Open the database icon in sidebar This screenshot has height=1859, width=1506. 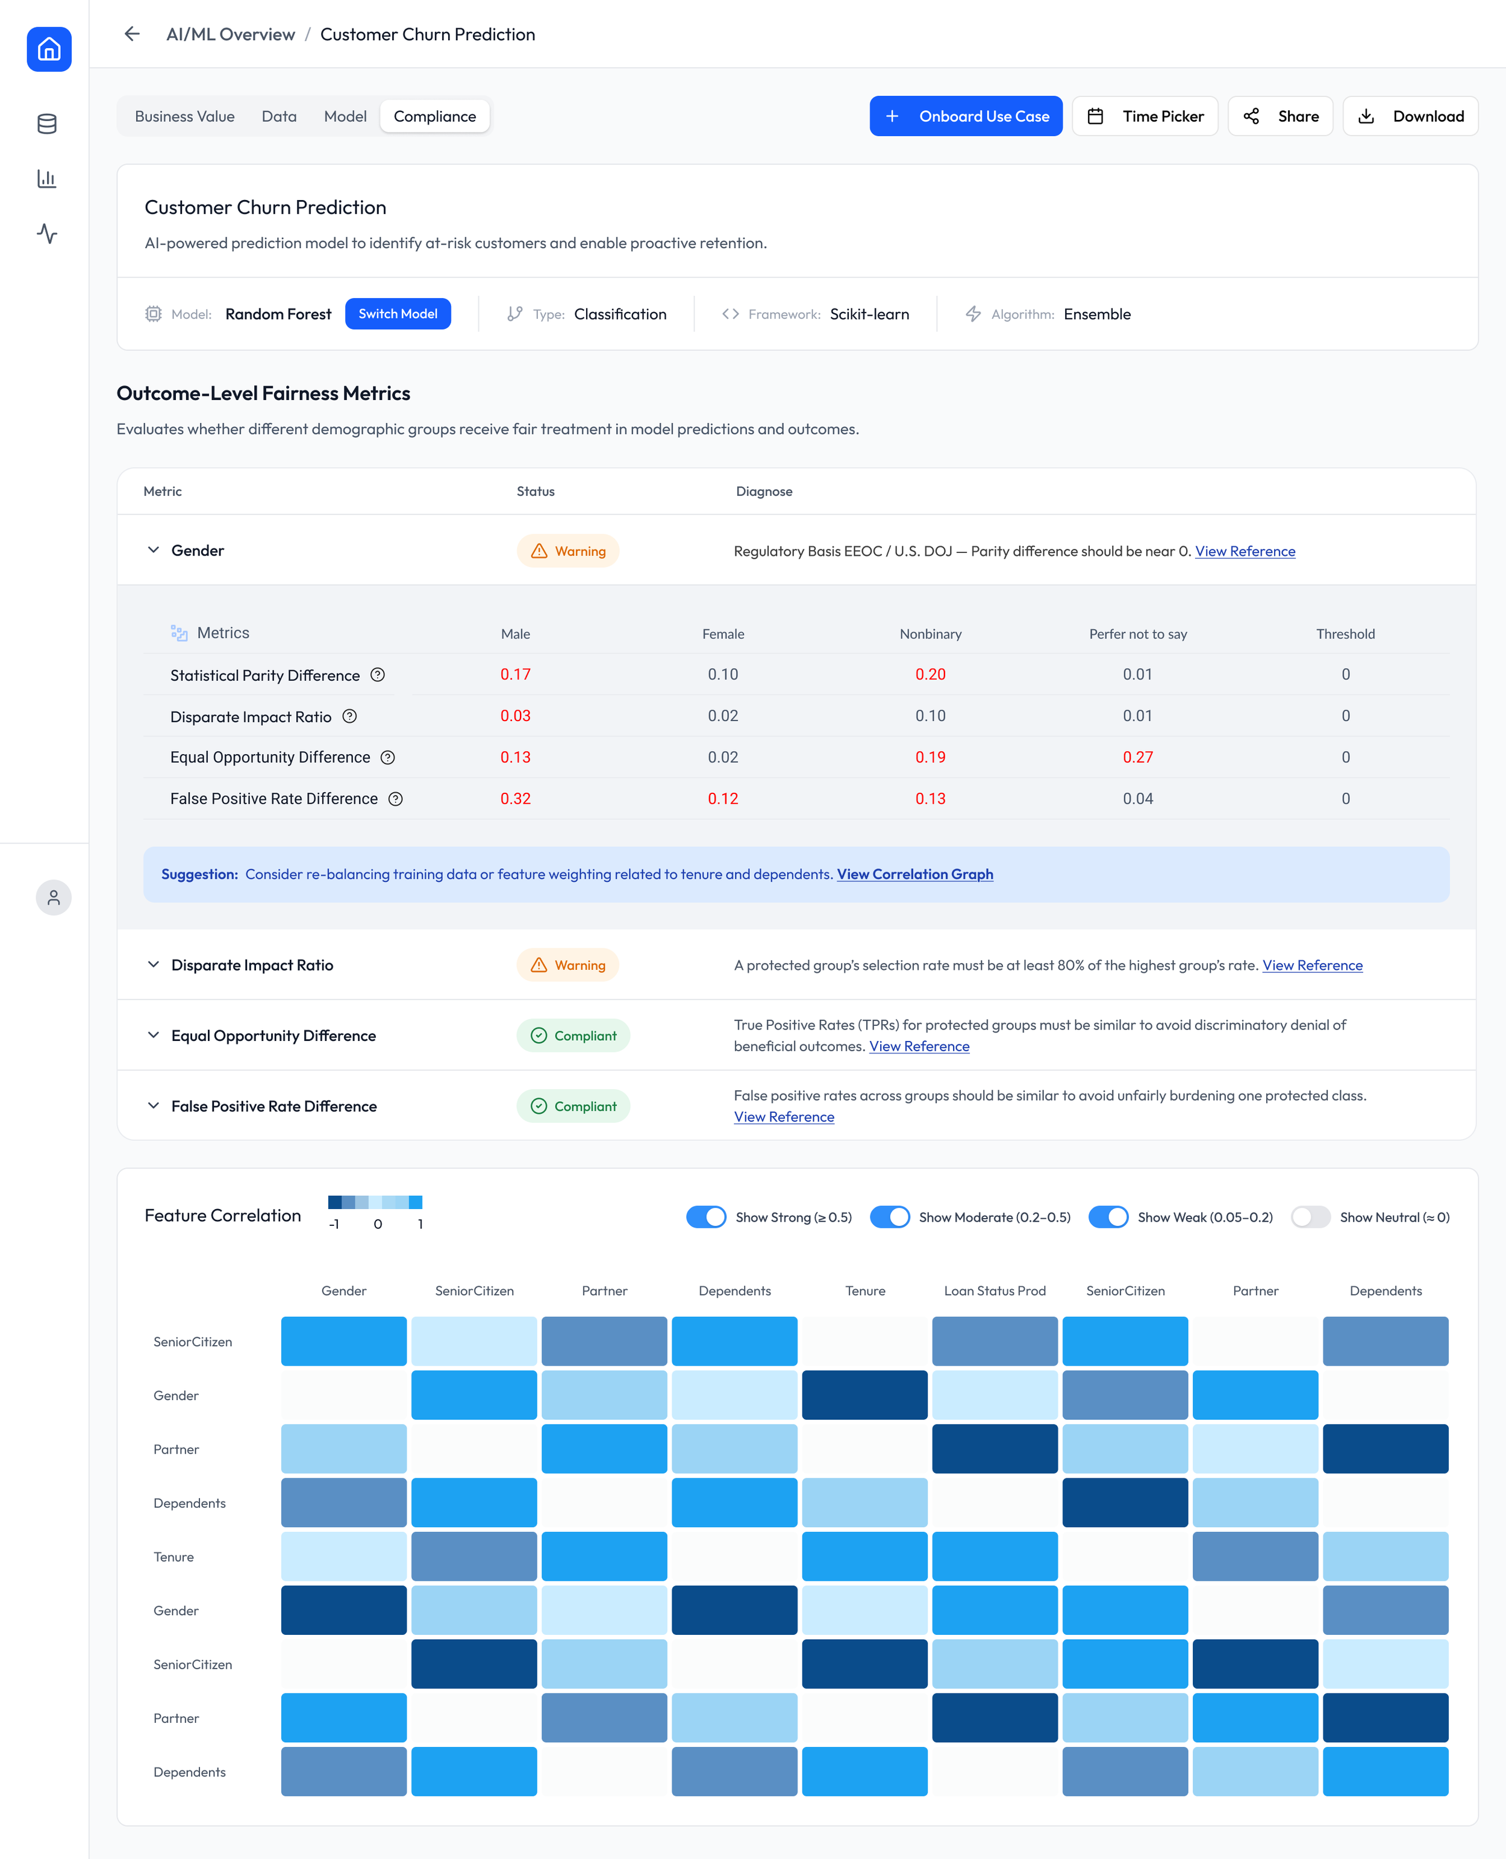(47, 124)
